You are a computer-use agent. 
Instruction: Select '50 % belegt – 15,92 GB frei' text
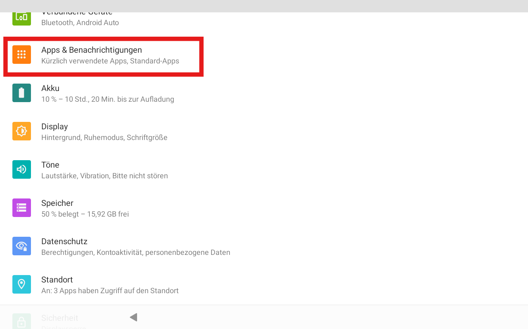[85, 214]
